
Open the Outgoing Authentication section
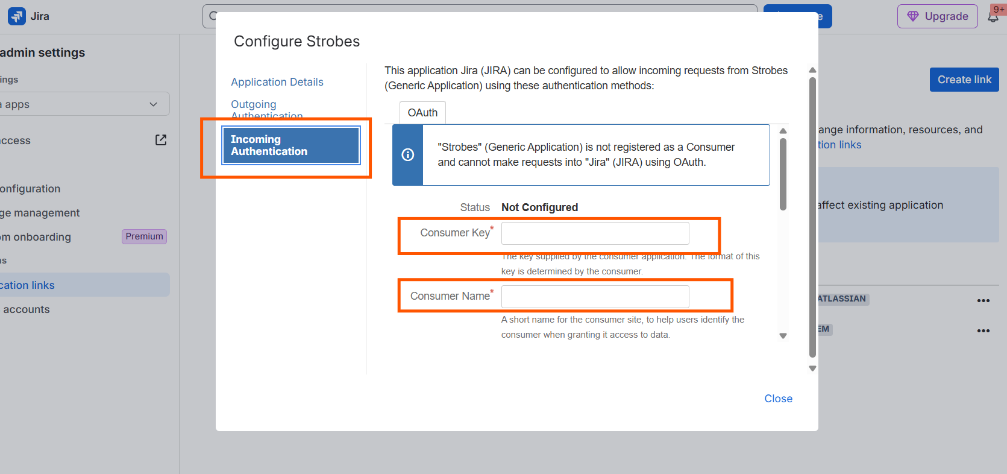click(267, 110)
